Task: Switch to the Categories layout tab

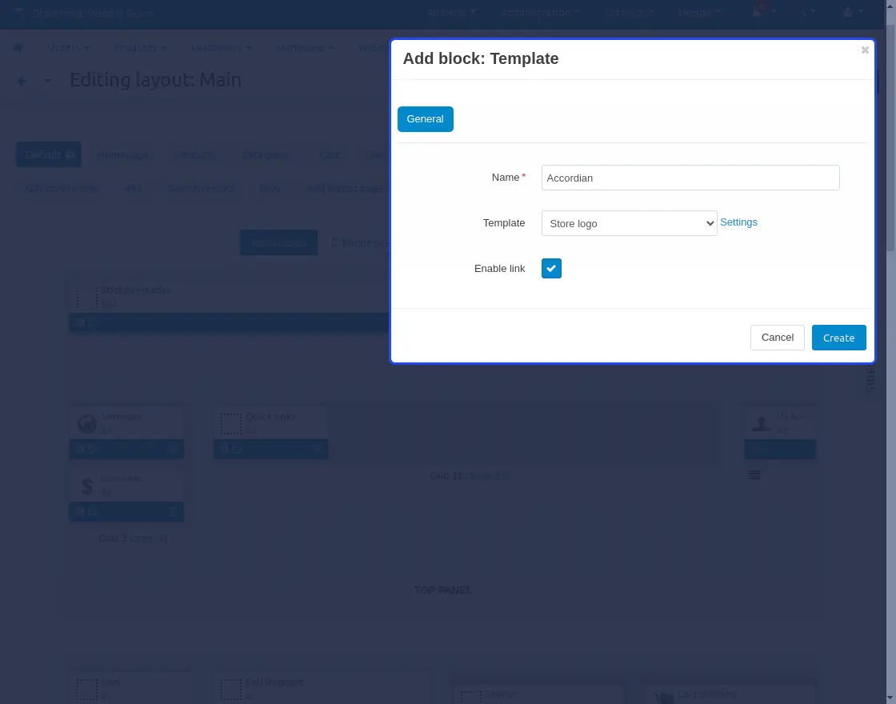Action: point(266,154)
